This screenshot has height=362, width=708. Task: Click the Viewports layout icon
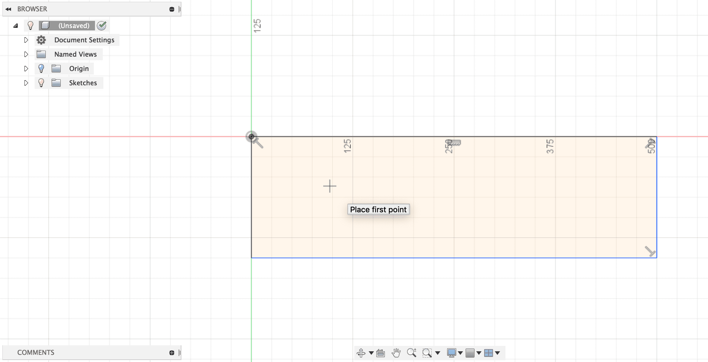point(488,353)
